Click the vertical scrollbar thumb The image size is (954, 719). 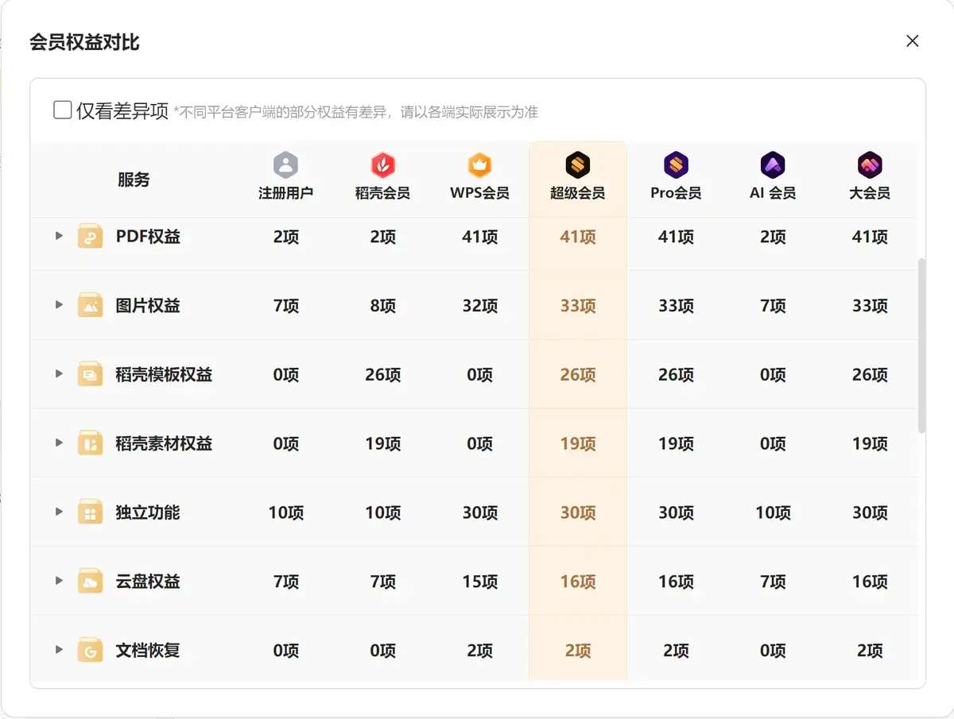(x=921, y=345)
